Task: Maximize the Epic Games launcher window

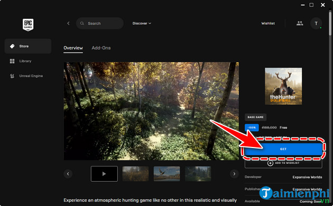Action: click(311, 5)
